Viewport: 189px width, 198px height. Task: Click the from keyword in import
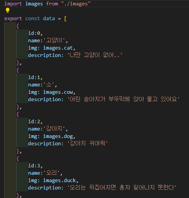click(52, 3)
